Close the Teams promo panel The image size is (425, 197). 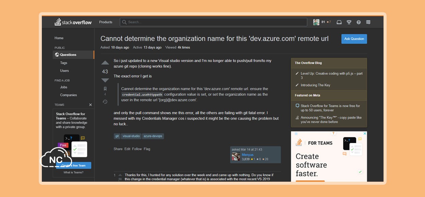point(90,105)
